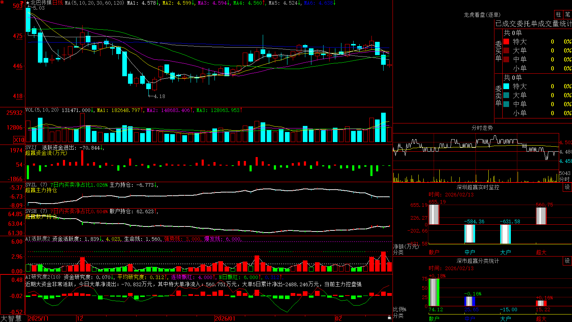Click the AI活跃度2 indicator label
This screenshot has height=322, width=572.
point(38,239)
